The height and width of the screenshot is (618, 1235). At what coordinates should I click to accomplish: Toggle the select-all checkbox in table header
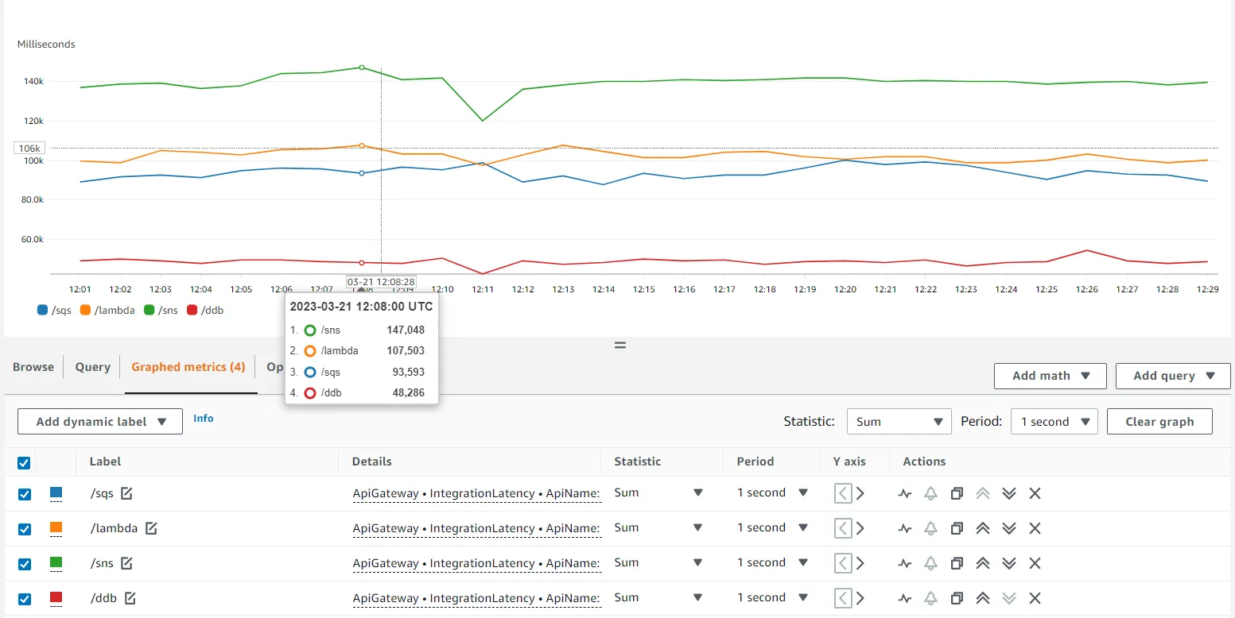[24, 462]
